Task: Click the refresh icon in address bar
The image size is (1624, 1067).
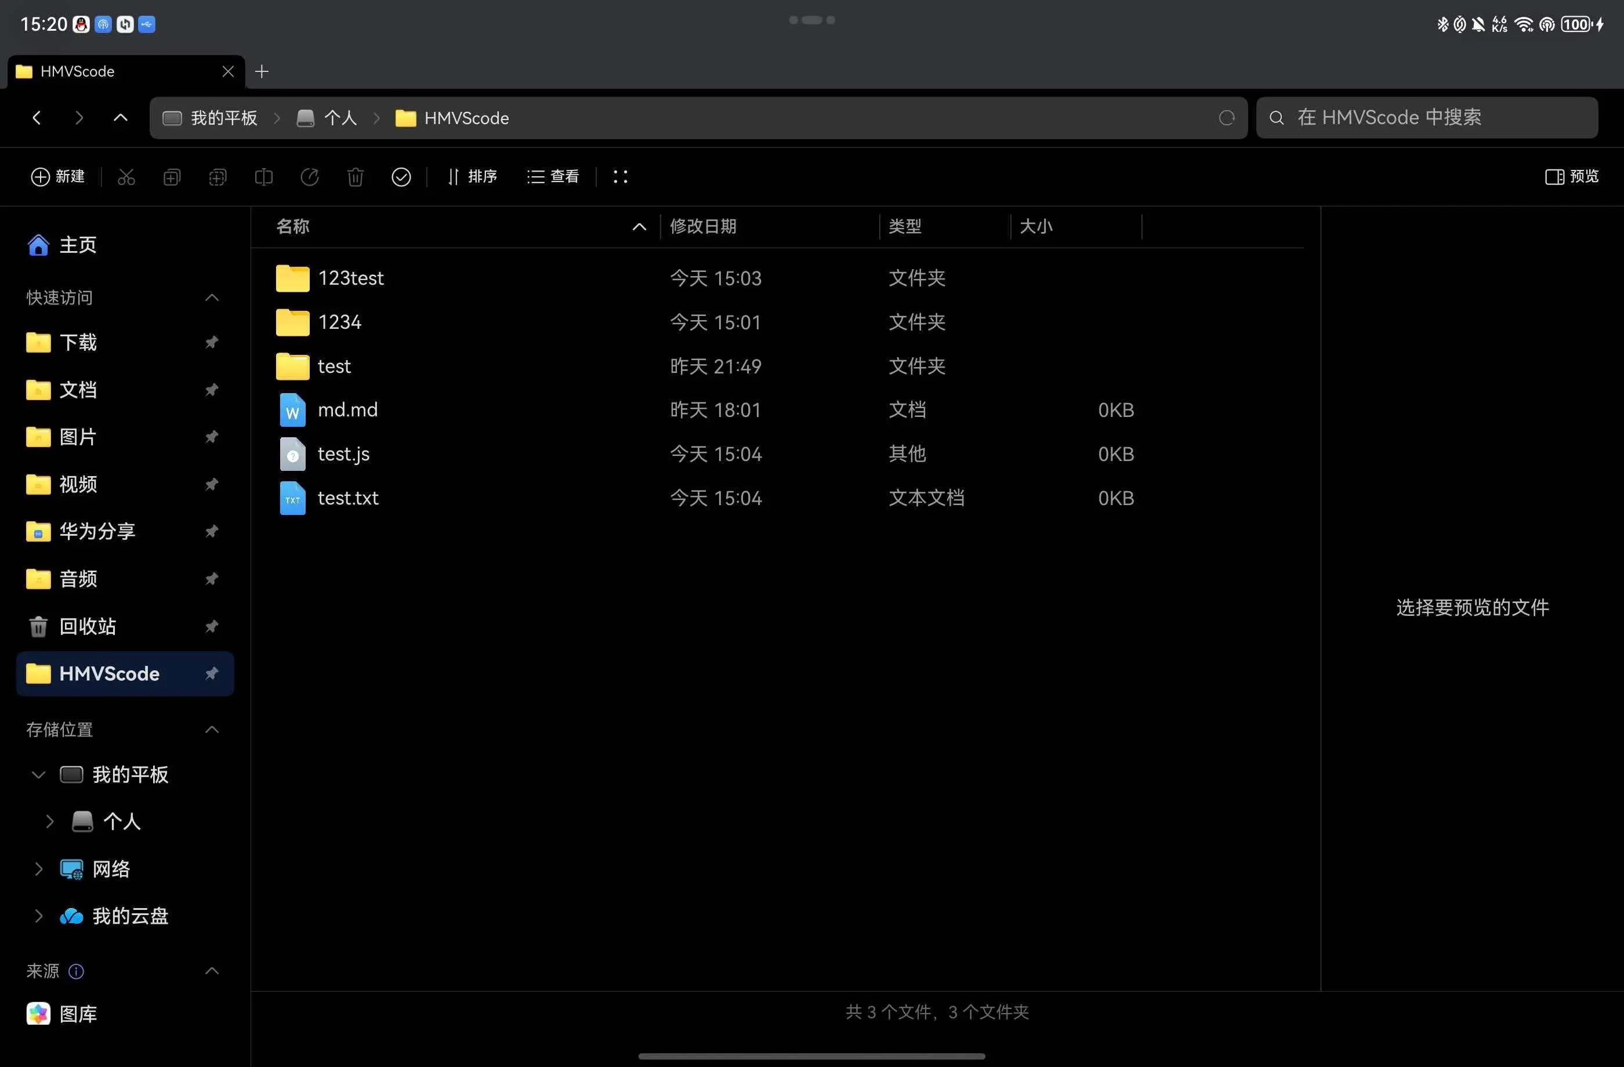Action: pyautogui.click(x=1226, y=118)
